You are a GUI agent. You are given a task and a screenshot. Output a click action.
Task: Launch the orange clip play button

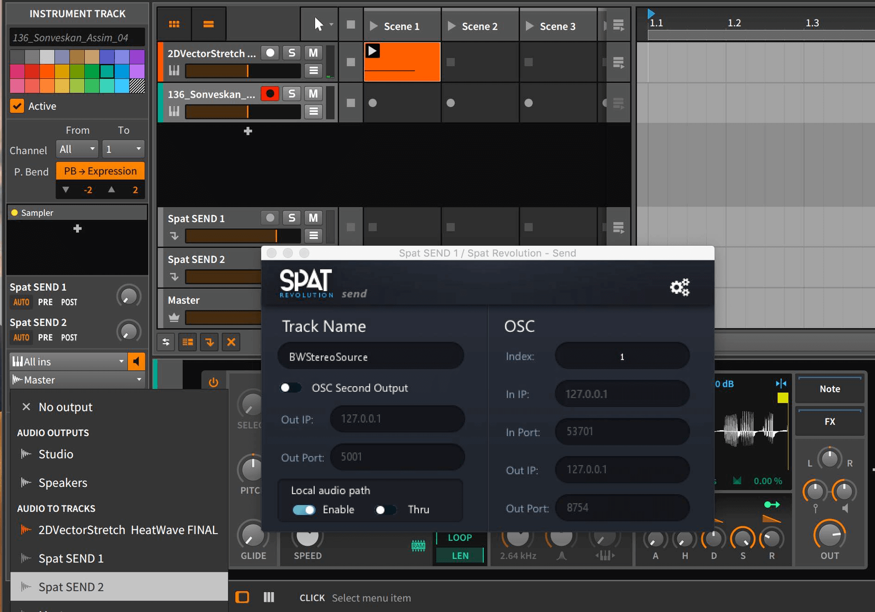point(373,50)
